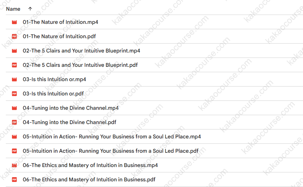Click video icon for 03-Is this Intuition or.mp4
The image size is (303, 187).
pyautogui.click(x=14, y=79)
